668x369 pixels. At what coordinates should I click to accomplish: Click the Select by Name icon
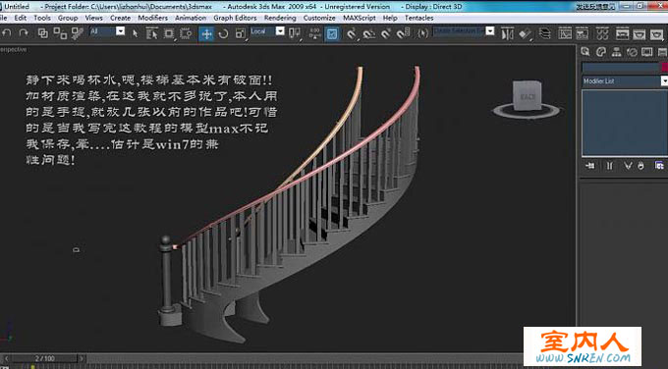(151, 33)
